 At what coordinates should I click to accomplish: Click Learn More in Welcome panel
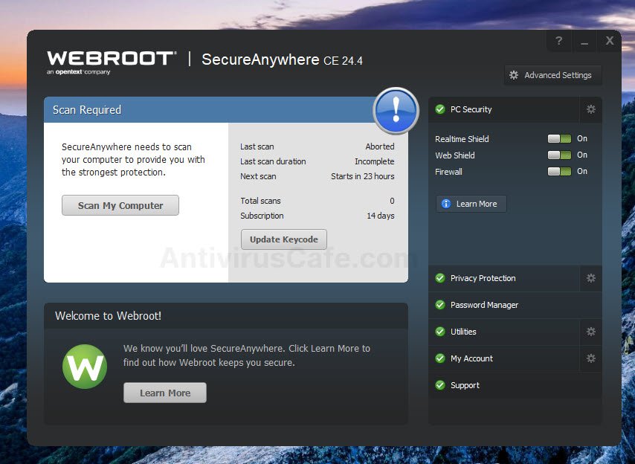(x=165, y=393)
